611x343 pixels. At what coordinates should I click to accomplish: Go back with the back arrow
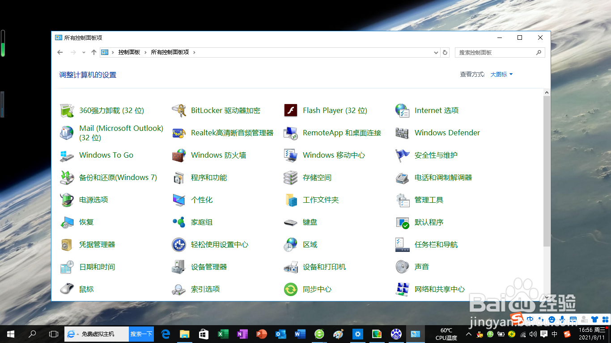[x=60, y=52]
